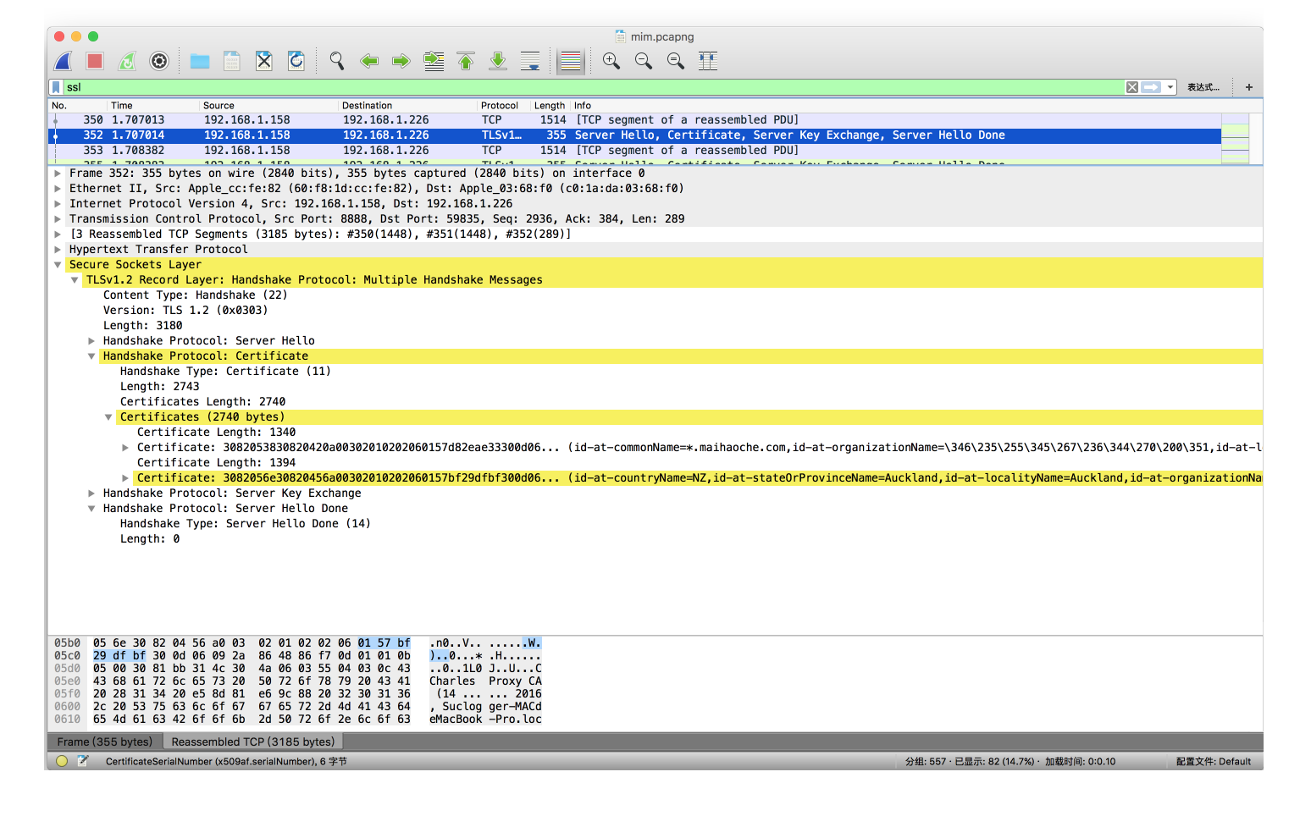Toggle auto-scroll to last packet
Image resolution: width=1311 pixels, height=838 pixels.
click(530, 61)
